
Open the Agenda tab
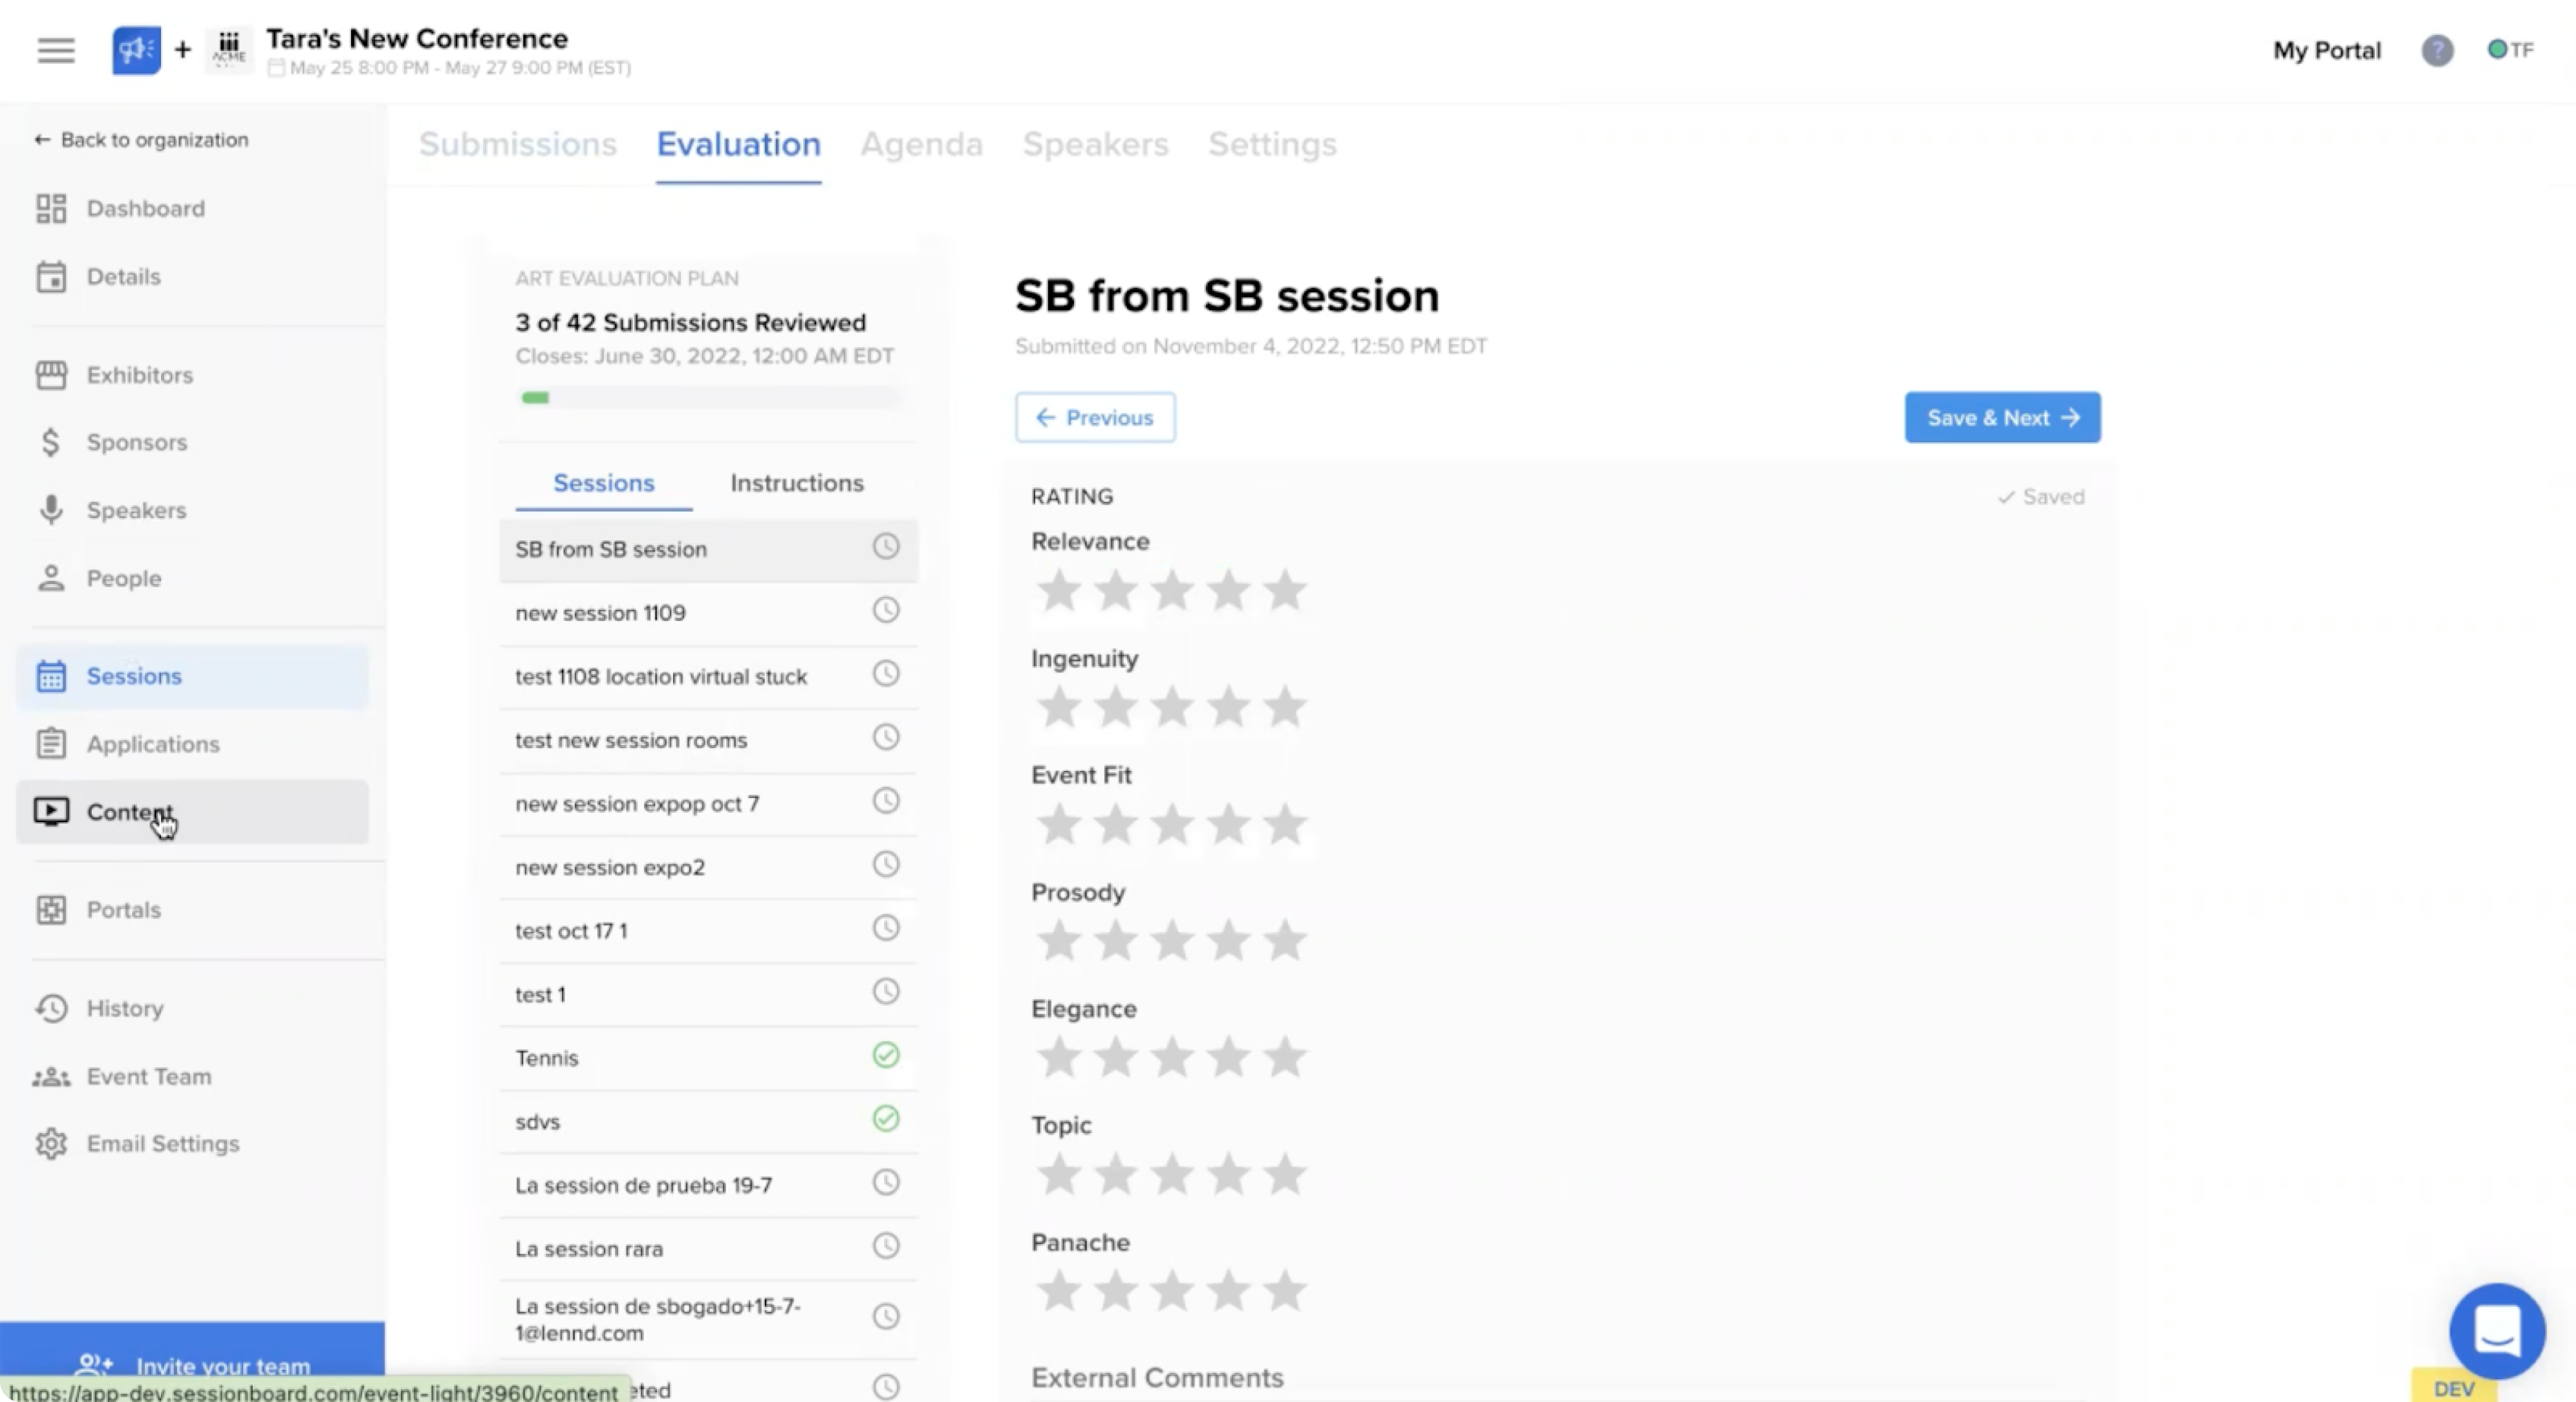(x=921, y=144)
